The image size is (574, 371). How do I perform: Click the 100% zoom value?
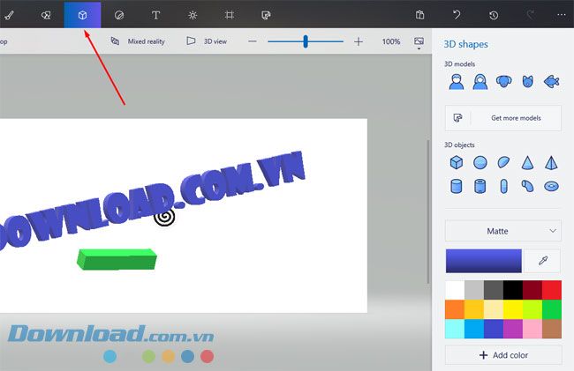[391, 41]
